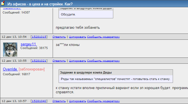Click Сообщить модератору for post 15281040

click(x=103, y=101)
